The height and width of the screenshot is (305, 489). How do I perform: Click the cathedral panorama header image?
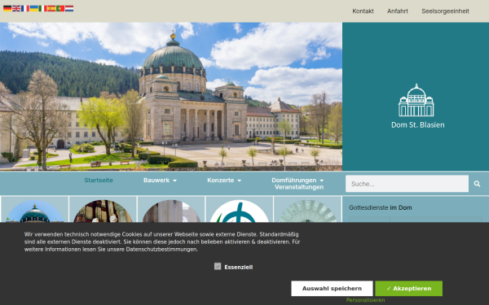(171, 97)
